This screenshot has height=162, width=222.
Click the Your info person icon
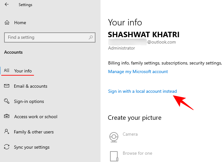pyautogui.click(x=7, y=71)
